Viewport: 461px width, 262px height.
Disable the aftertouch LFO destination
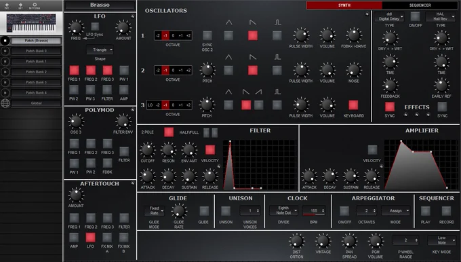[90, 238]
